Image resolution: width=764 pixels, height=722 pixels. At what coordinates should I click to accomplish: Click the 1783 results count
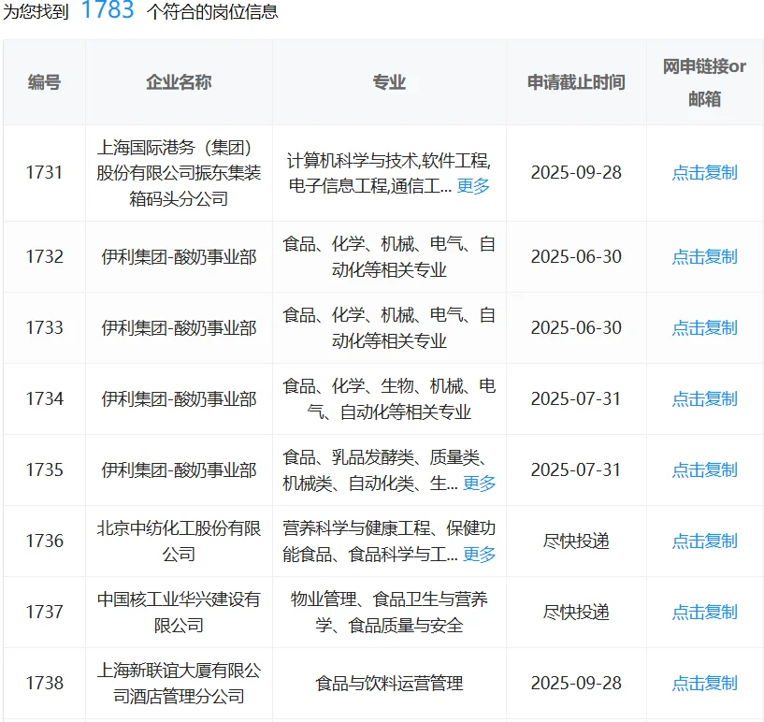(108, 9)
